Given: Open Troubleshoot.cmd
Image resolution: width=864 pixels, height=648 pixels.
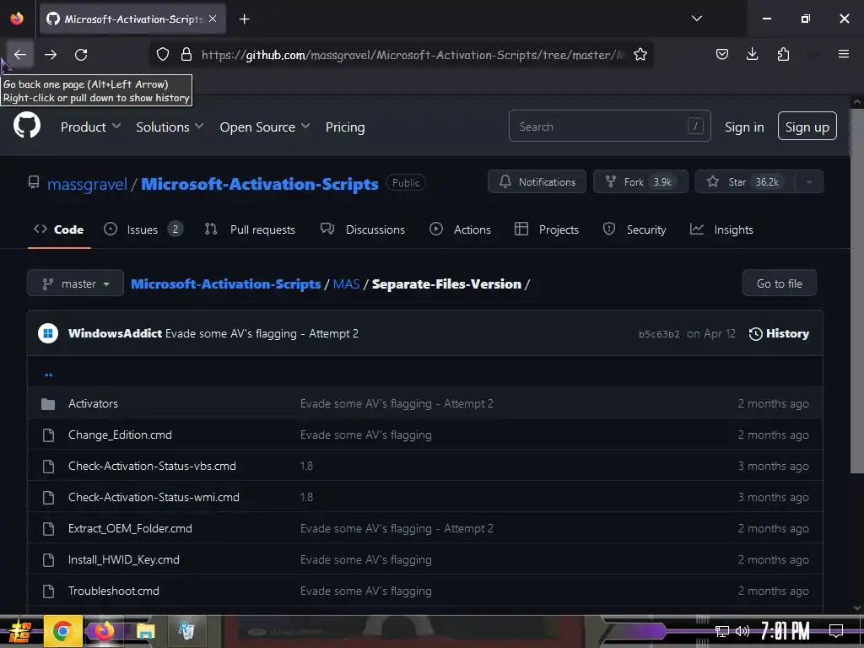Looking at the screenshot, I should [x=114, y=591].
